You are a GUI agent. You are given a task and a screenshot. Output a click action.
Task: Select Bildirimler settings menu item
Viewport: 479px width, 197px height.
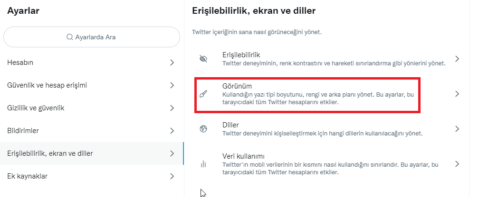[x=23, y=131]
